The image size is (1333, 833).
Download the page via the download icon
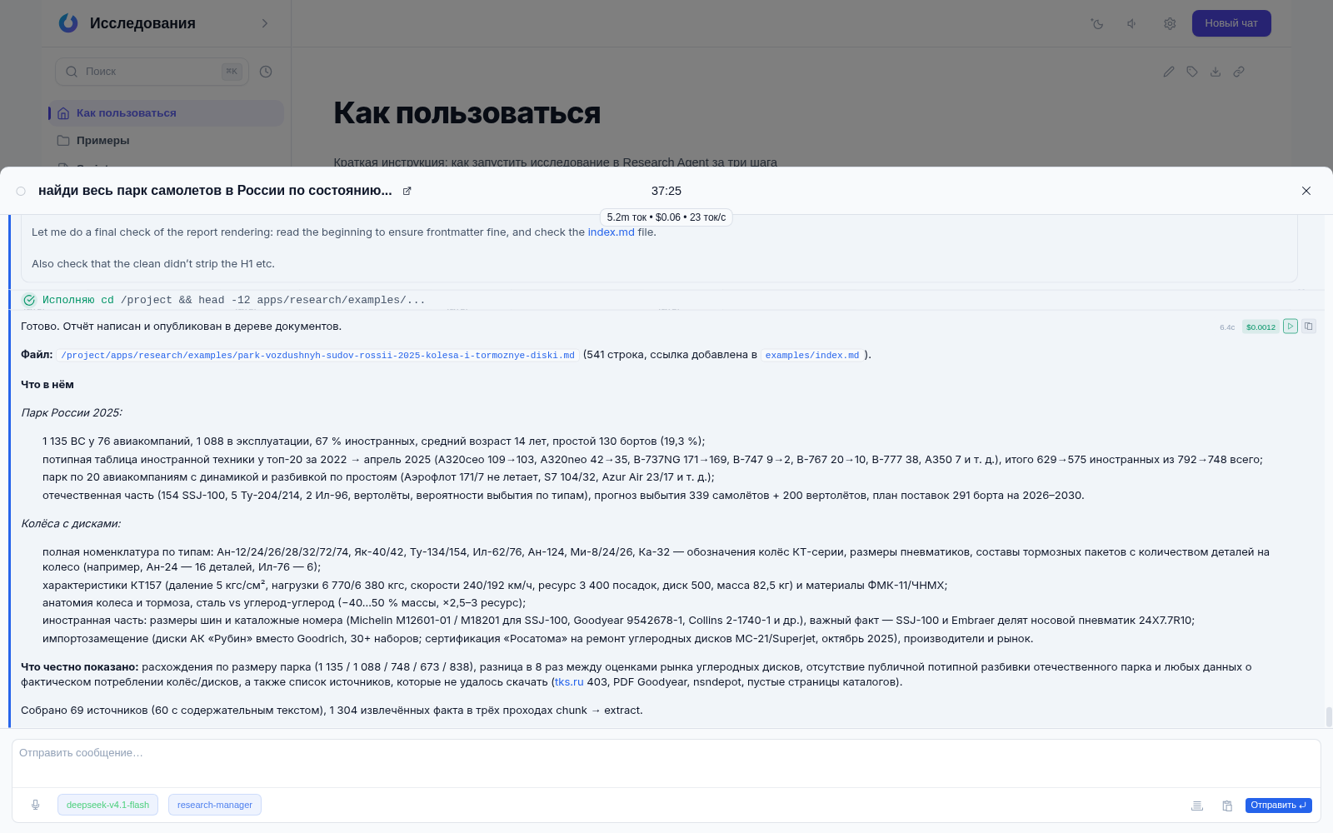coord(1216,72)
